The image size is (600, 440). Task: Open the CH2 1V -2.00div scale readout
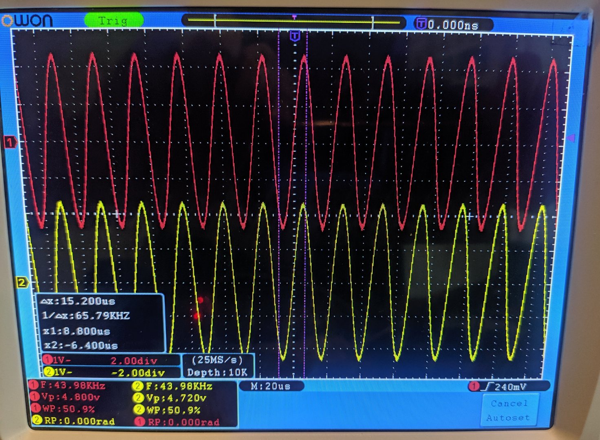point(110,372)
